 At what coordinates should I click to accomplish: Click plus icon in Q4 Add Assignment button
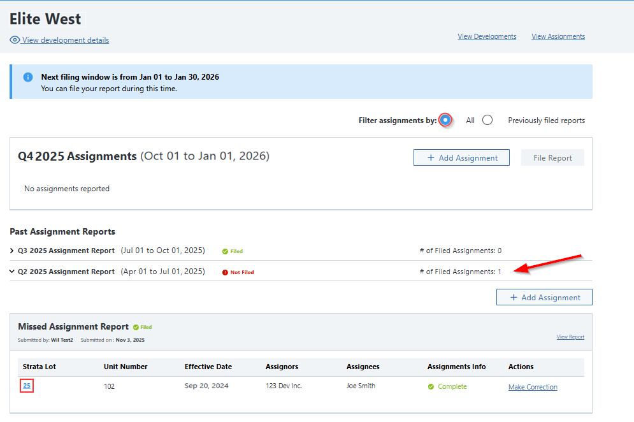click(x=431, y=158)
